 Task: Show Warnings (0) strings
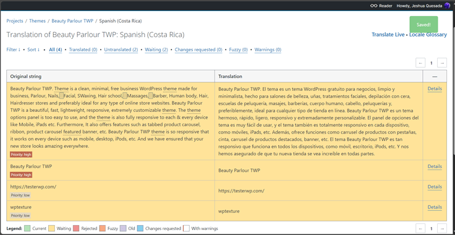tap(268, 49)
